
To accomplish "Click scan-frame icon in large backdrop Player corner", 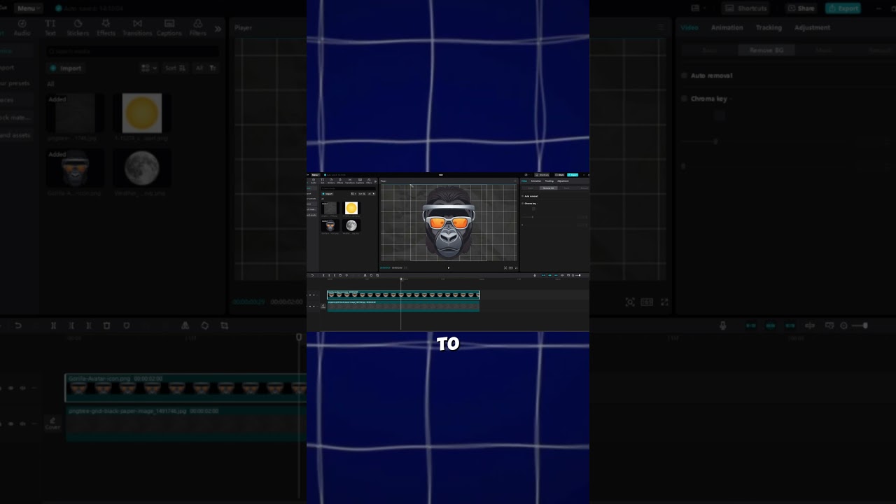I will 630,302.
